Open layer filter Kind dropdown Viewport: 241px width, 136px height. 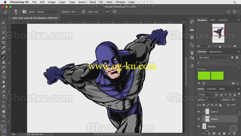[x=205, y=95]
